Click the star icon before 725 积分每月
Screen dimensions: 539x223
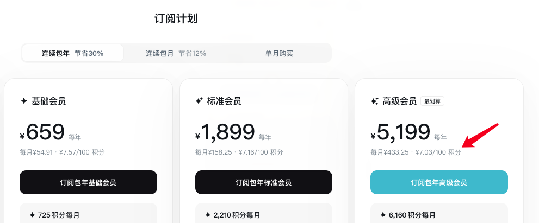32,215
